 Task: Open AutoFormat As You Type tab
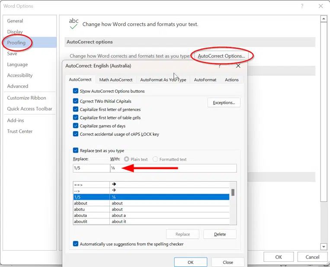point(163,80)
